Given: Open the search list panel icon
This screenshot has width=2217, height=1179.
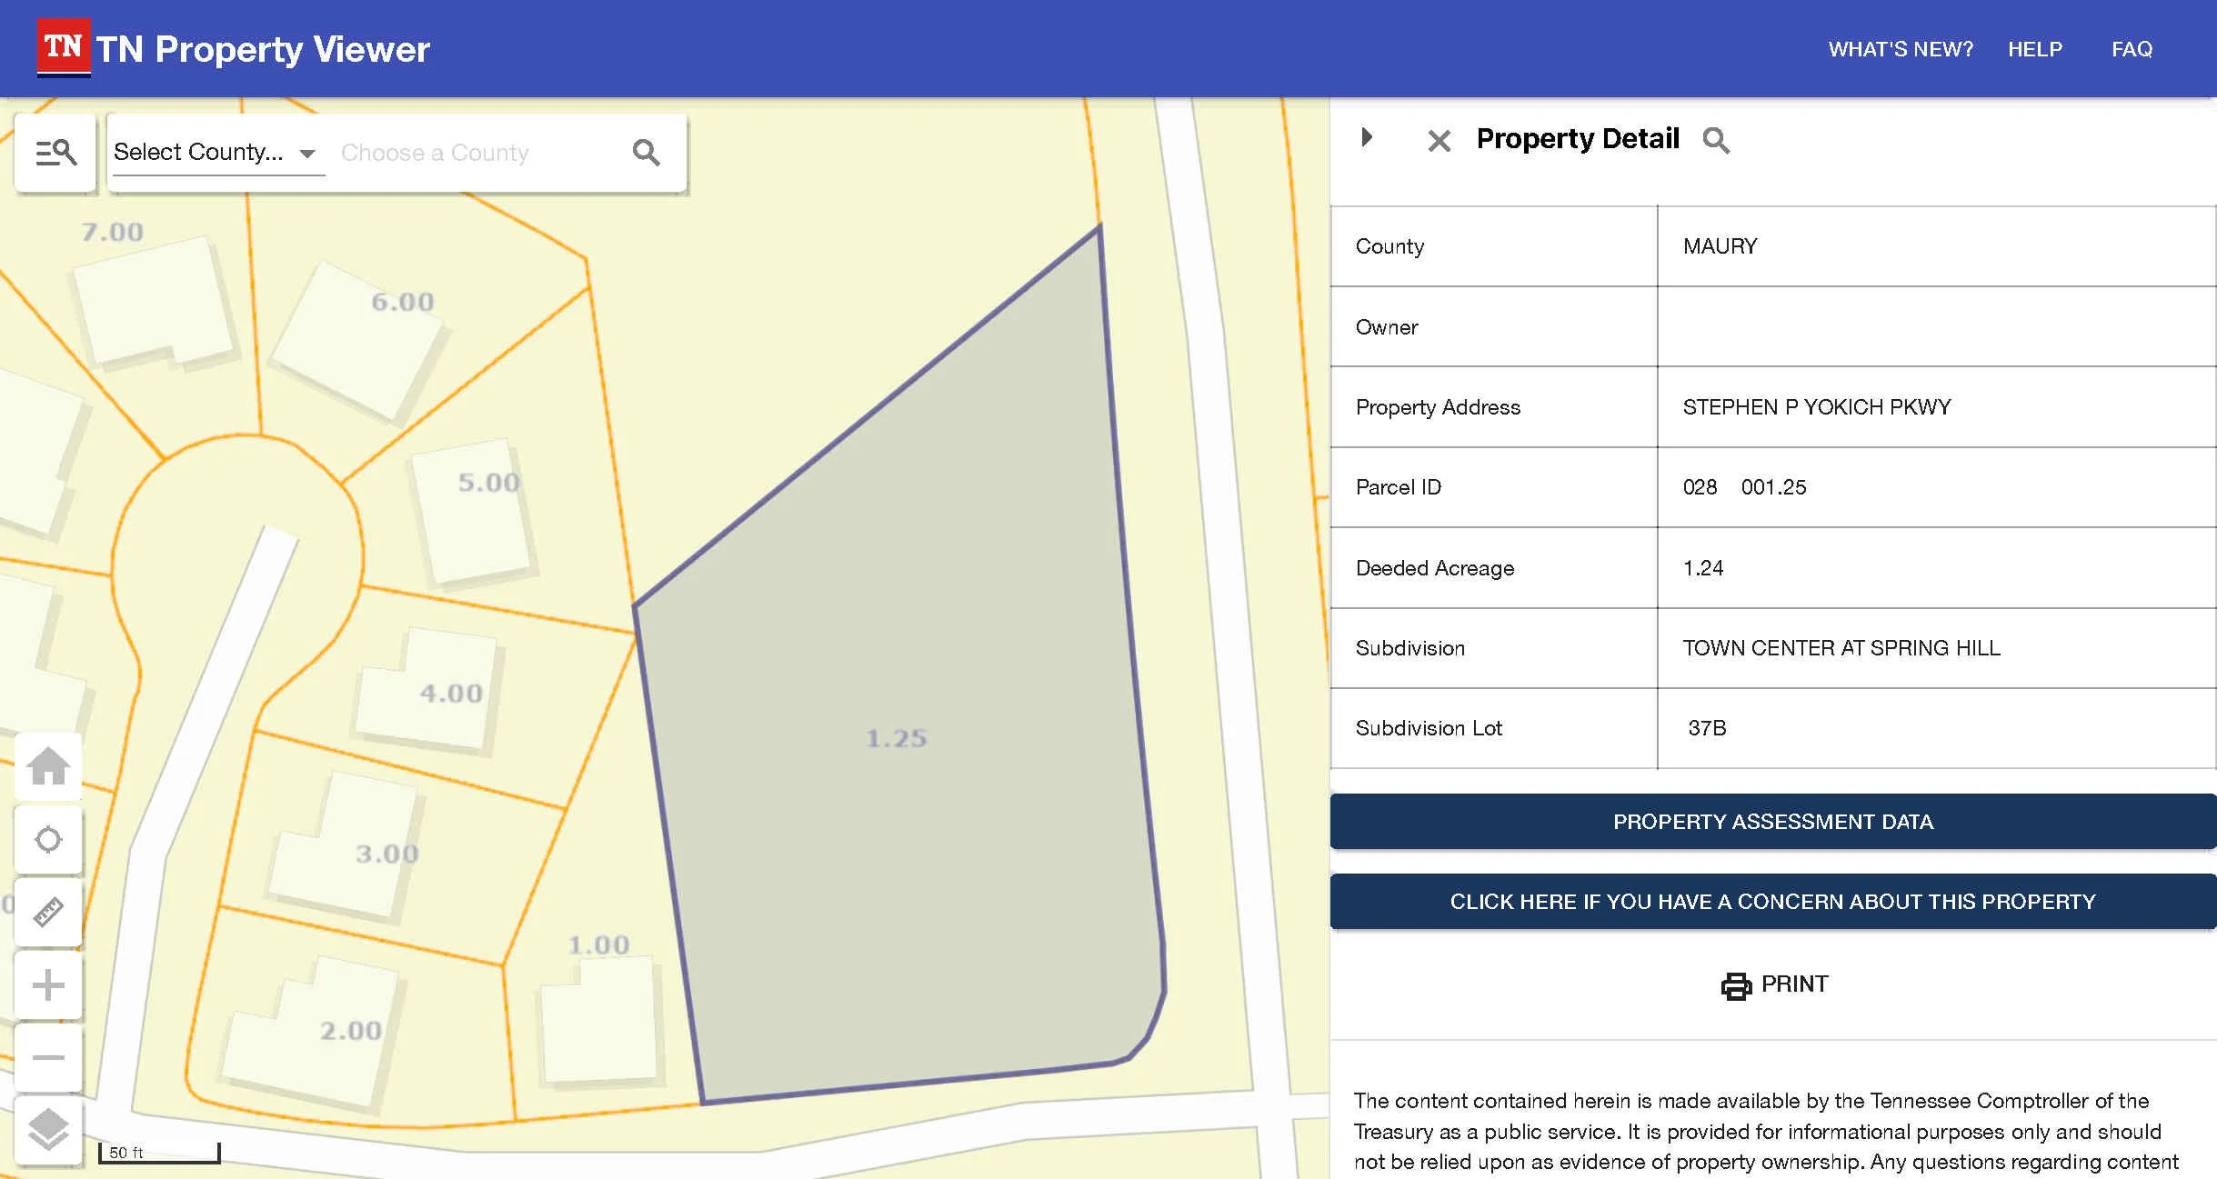Looking at the screenshot, I should (x=55, y=152).
